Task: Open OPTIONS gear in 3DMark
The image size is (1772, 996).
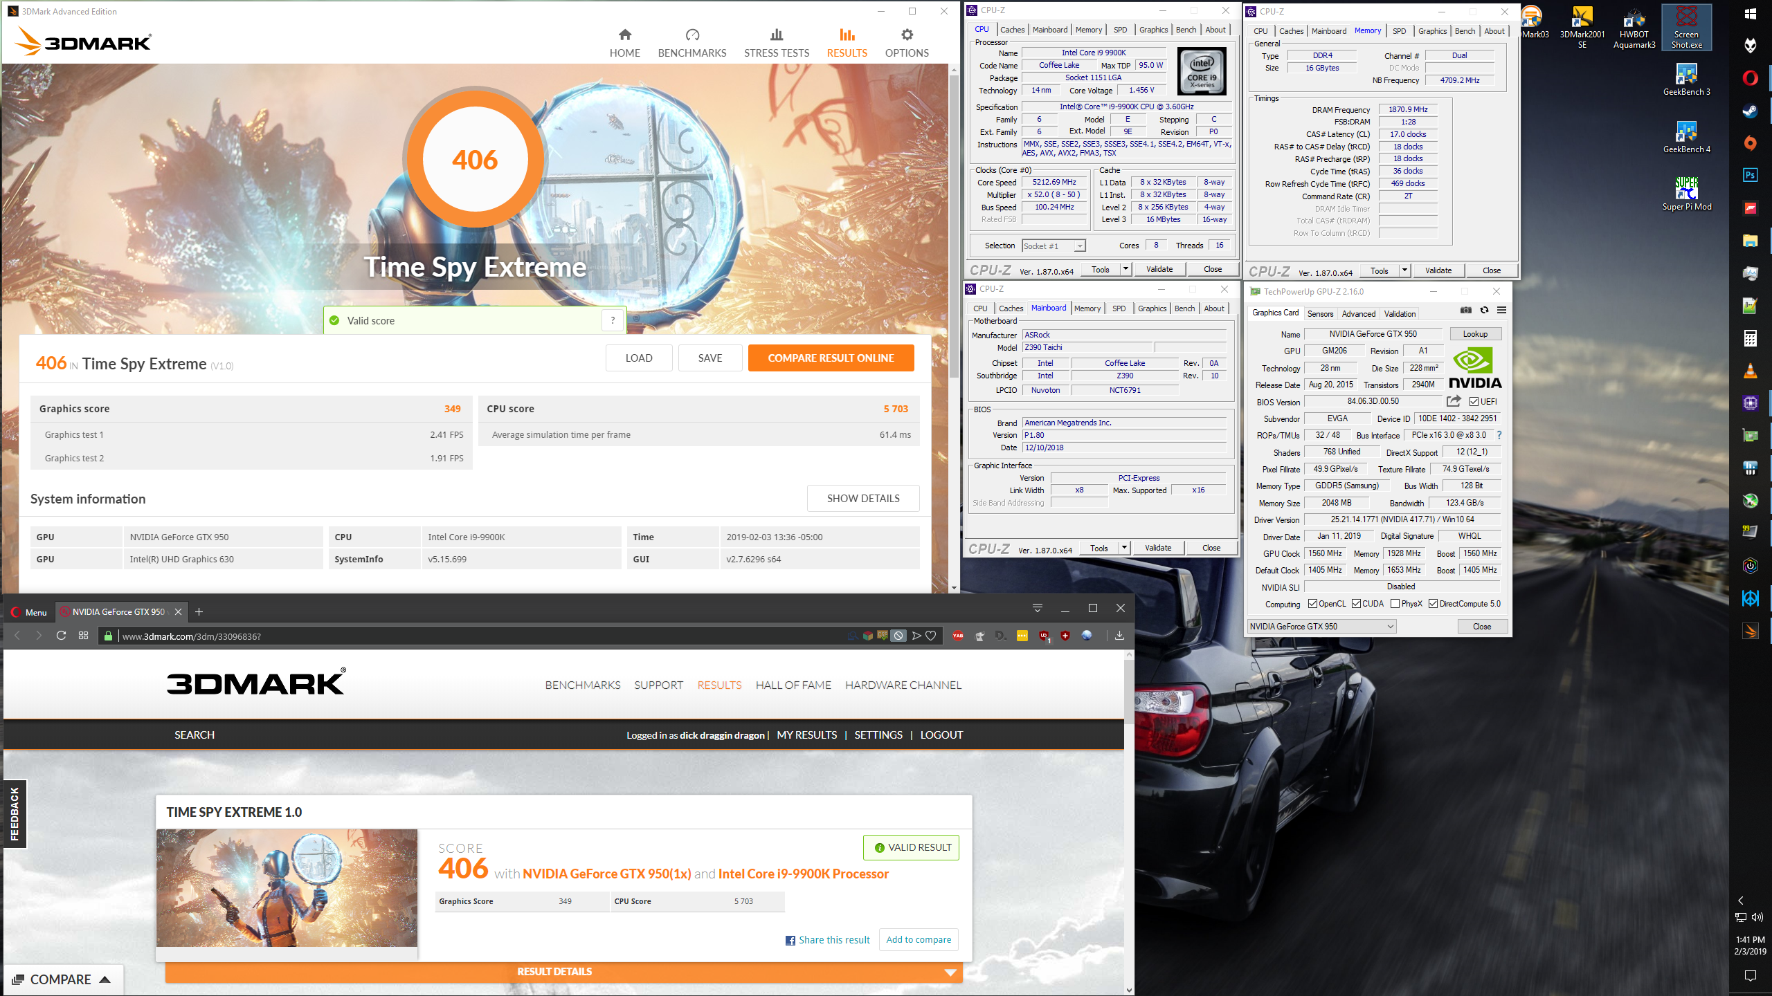Action: click(x=907, y=43)
